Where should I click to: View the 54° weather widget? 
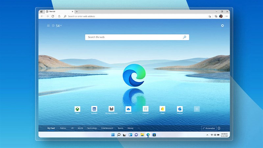tap(57, 26)
